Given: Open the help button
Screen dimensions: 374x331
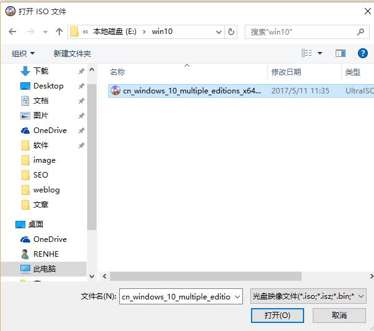Looking at the screenshot, I should click(x=362, y=53).
